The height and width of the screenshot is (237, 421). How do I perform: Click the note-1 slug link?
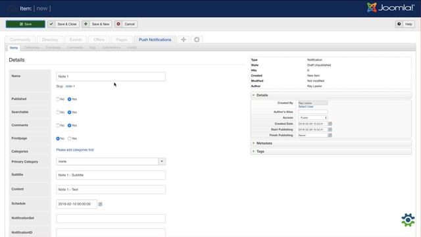(70, 86)
